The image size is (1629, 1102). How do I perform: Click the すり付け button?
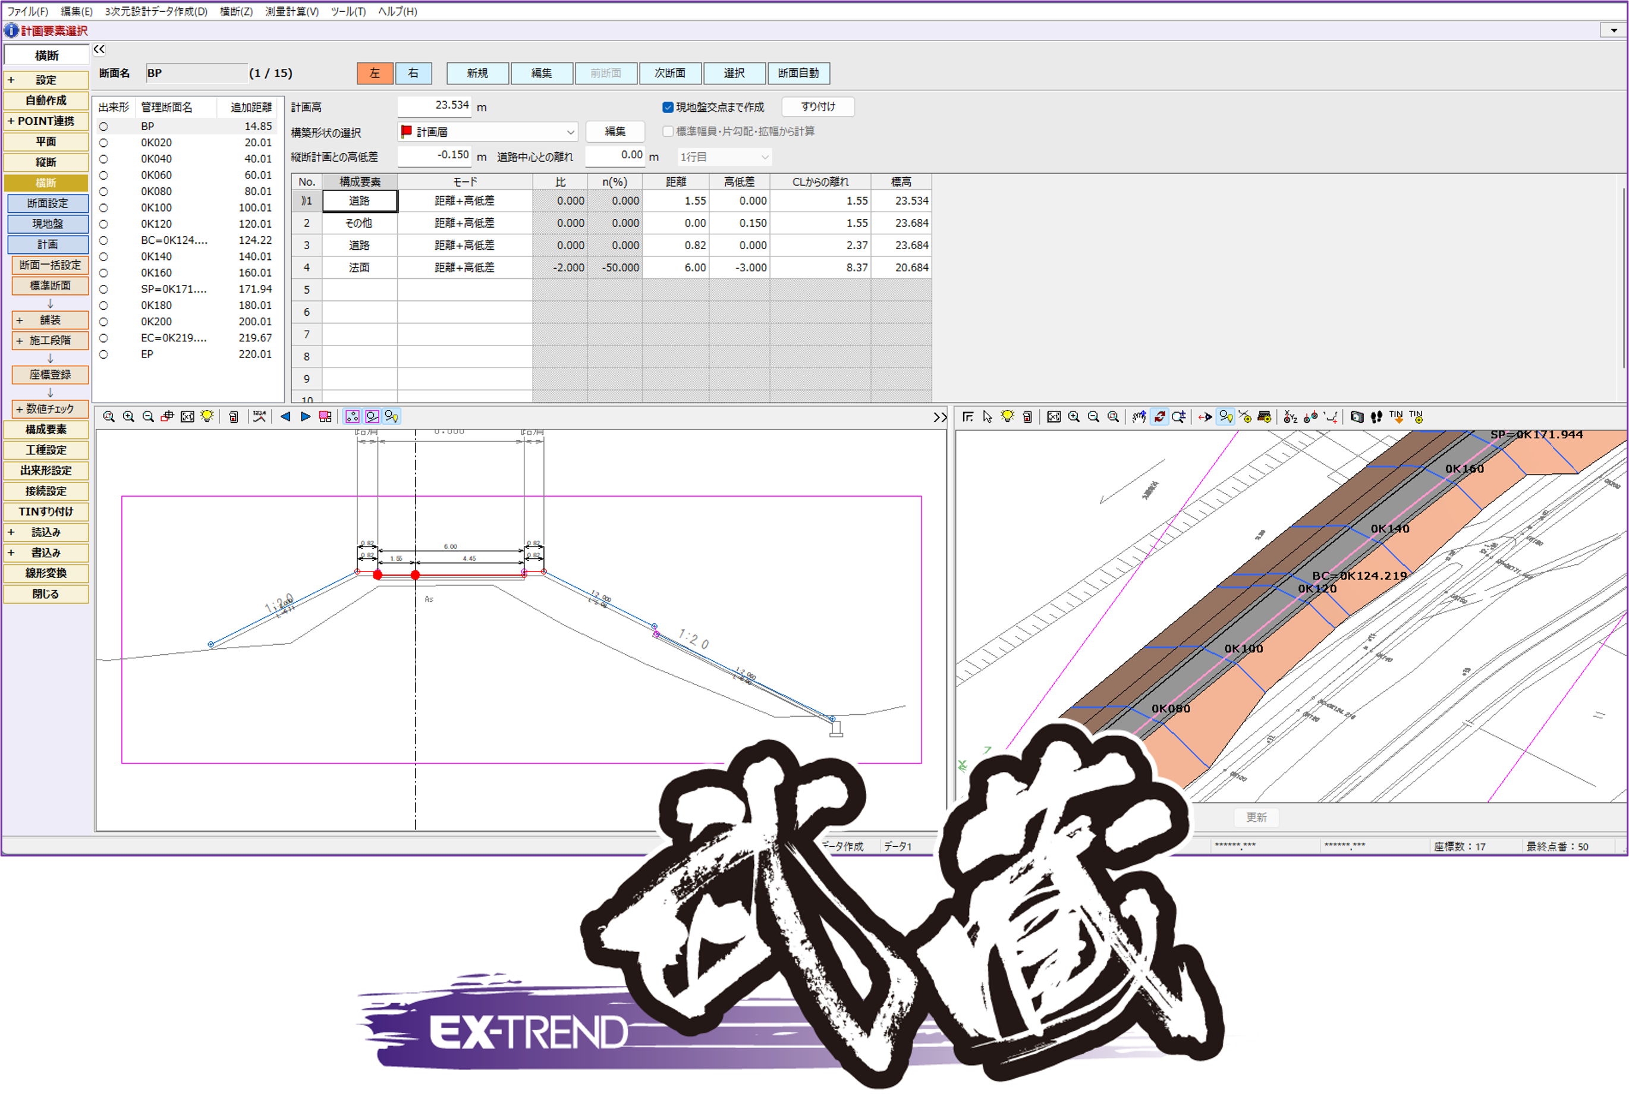[817, 106]
